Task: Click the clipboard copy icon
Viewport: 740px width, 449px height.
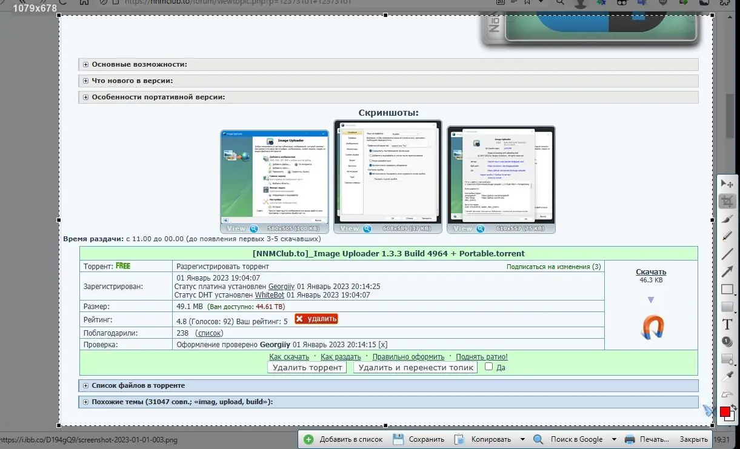Action: click(459, 439)
